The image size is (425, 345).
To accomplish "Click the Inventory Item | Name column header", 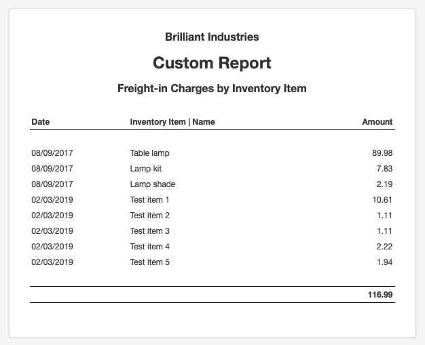I will [x=172, y=122].
